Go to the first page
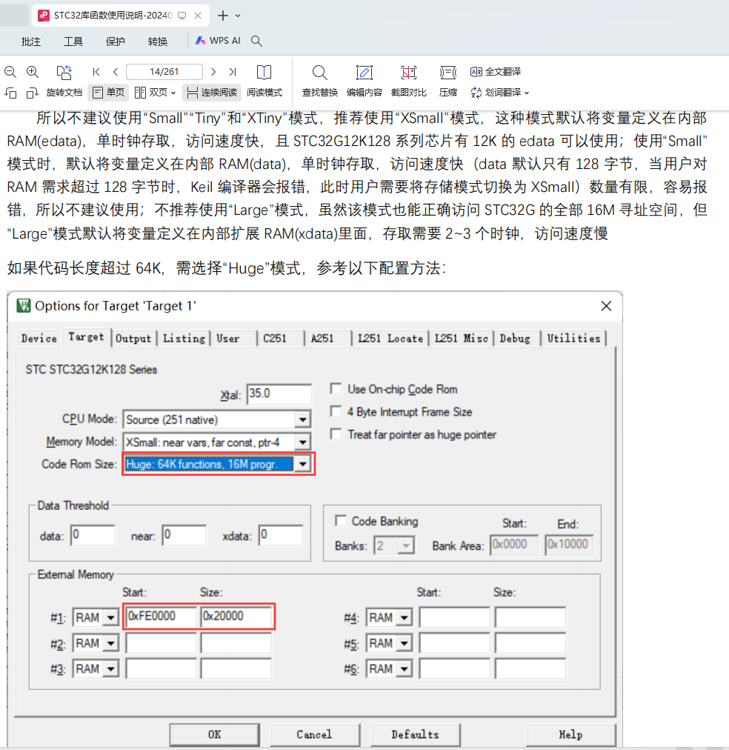729x750 pixels. click(x=96, y=72)
